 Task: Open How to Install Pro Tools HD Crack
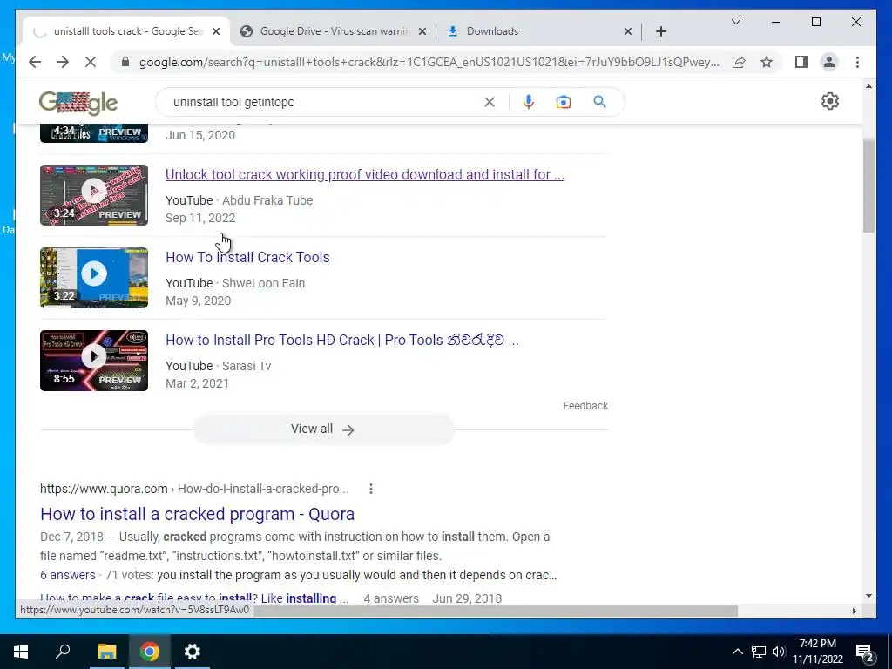click(x=341, y=341)
